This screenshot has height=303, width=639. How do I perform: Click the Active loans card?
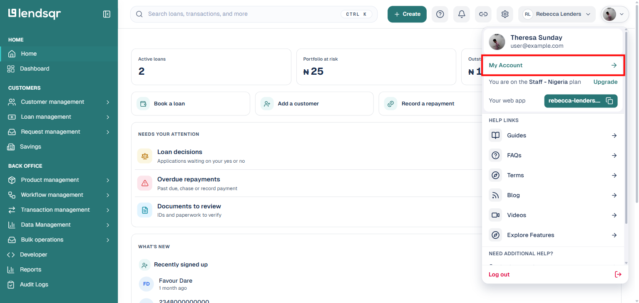click(x=211, y=67)
